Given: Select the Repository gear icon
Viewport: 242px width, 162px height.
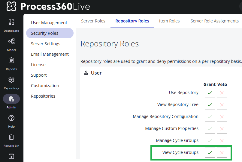Looking at the screenshot, I should [x=11, y=80].
